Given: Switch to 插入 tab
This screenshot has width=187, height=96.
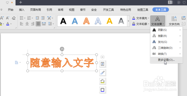Looking at the screenshot, I should [22, 10].
